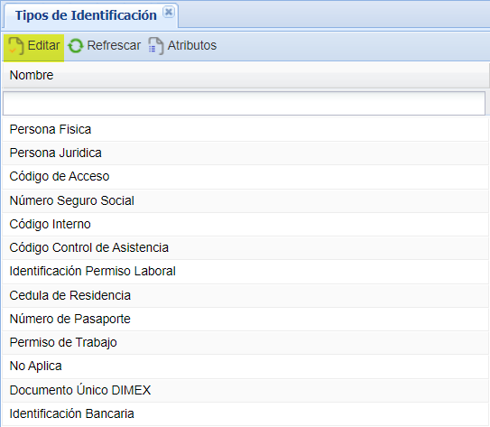Sort by the Nombre column header
Screen dimensions: 490x427
click(245, 75)
